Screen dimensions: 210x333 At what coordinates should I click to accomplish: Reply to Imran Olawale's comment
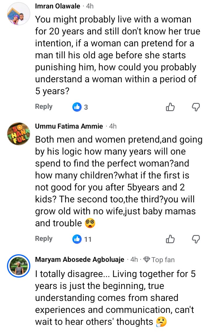point(44,107)
